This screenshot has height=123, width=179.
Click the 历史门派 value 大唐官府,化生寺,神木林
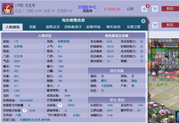35,120
